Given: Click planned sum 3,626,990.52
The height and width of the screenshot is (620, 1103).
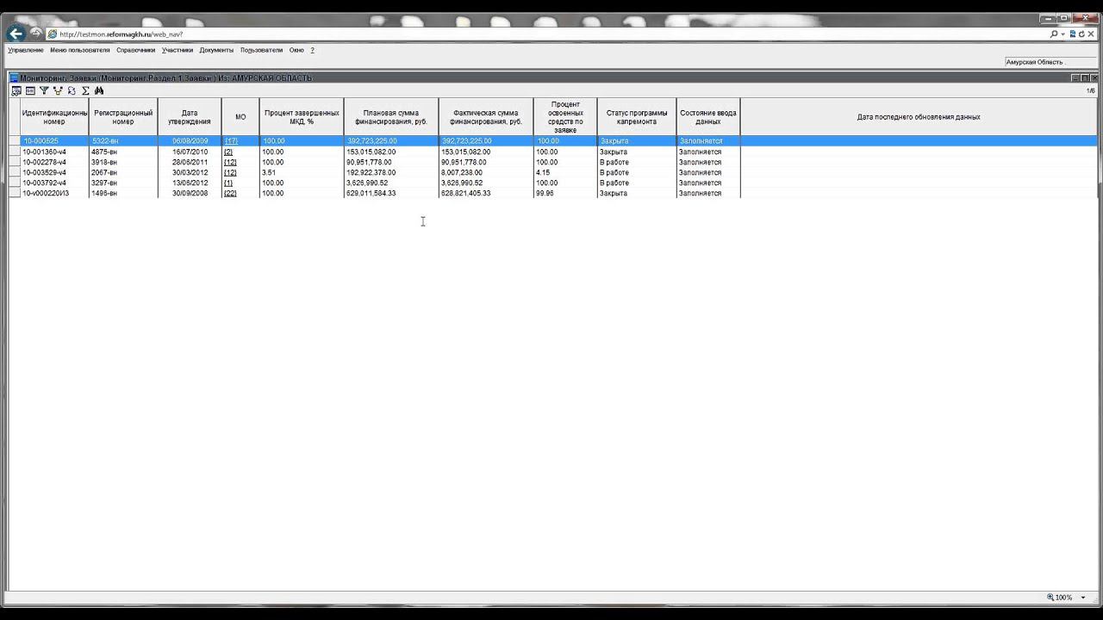Looking at the screenshot, I should click(x=391, y=183).
